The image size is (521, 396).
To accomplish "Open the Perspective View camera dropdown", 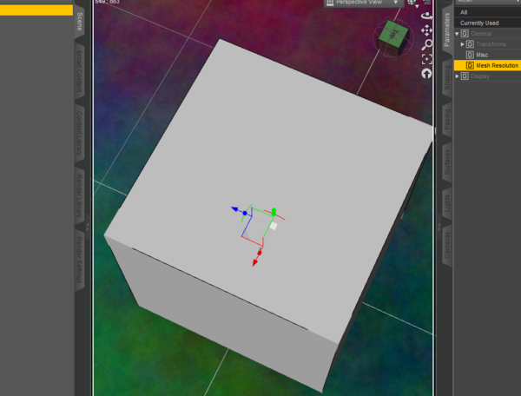I will (x=364, y=3).
